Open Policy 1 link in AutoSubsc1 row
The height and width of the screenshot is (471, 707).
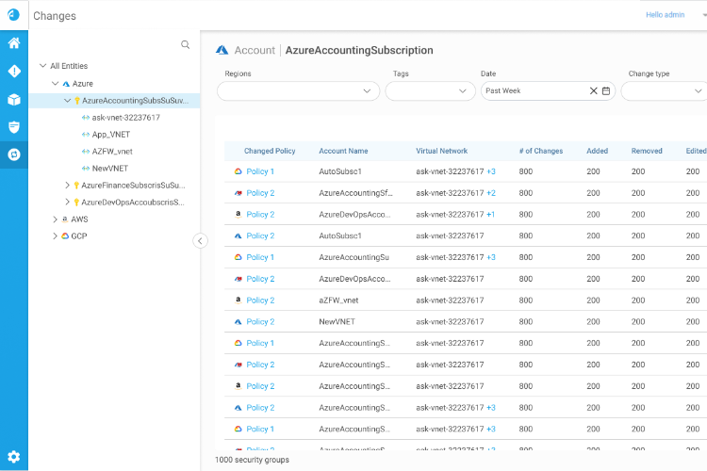(x=260, y=171)
